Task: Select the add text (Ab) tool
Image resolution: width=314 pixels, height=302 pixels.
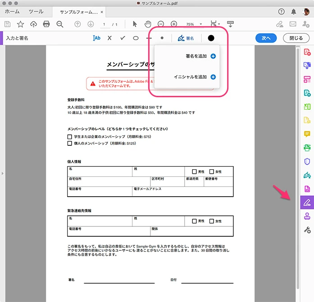Action: coord(96,38)
